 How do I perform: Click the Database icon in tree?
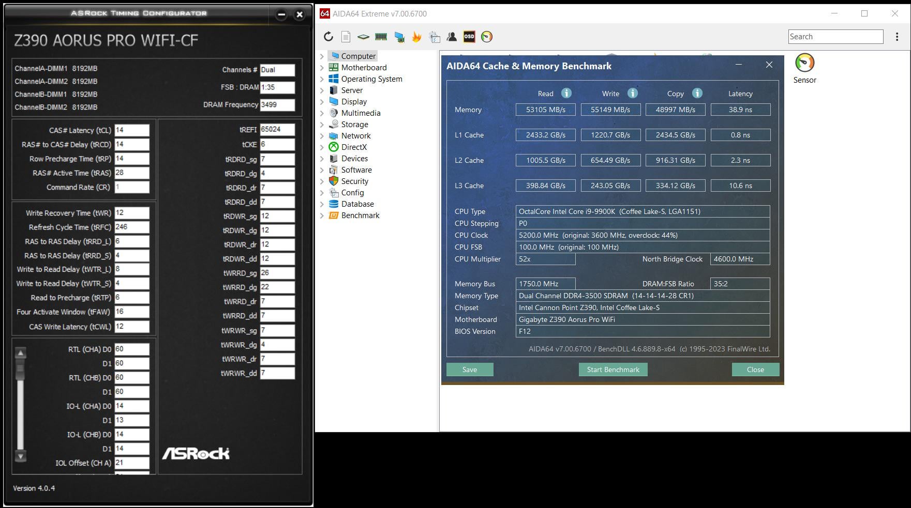click(x=334, y=204)
